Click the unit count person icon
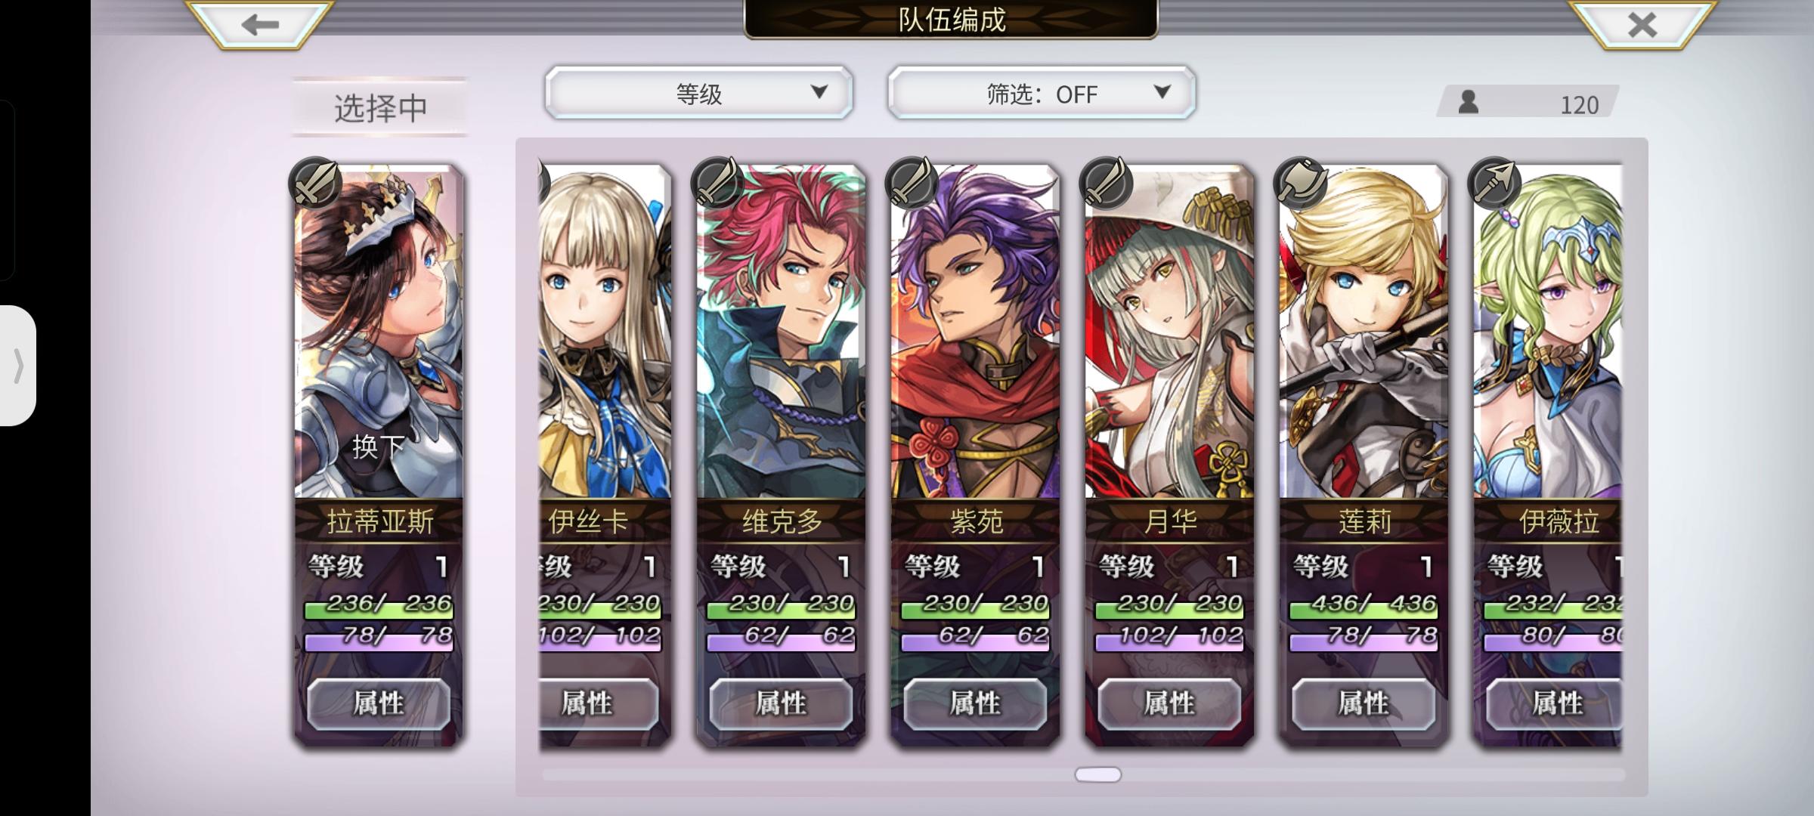This screenshot has width=1814, height=816. point(1468,102)
